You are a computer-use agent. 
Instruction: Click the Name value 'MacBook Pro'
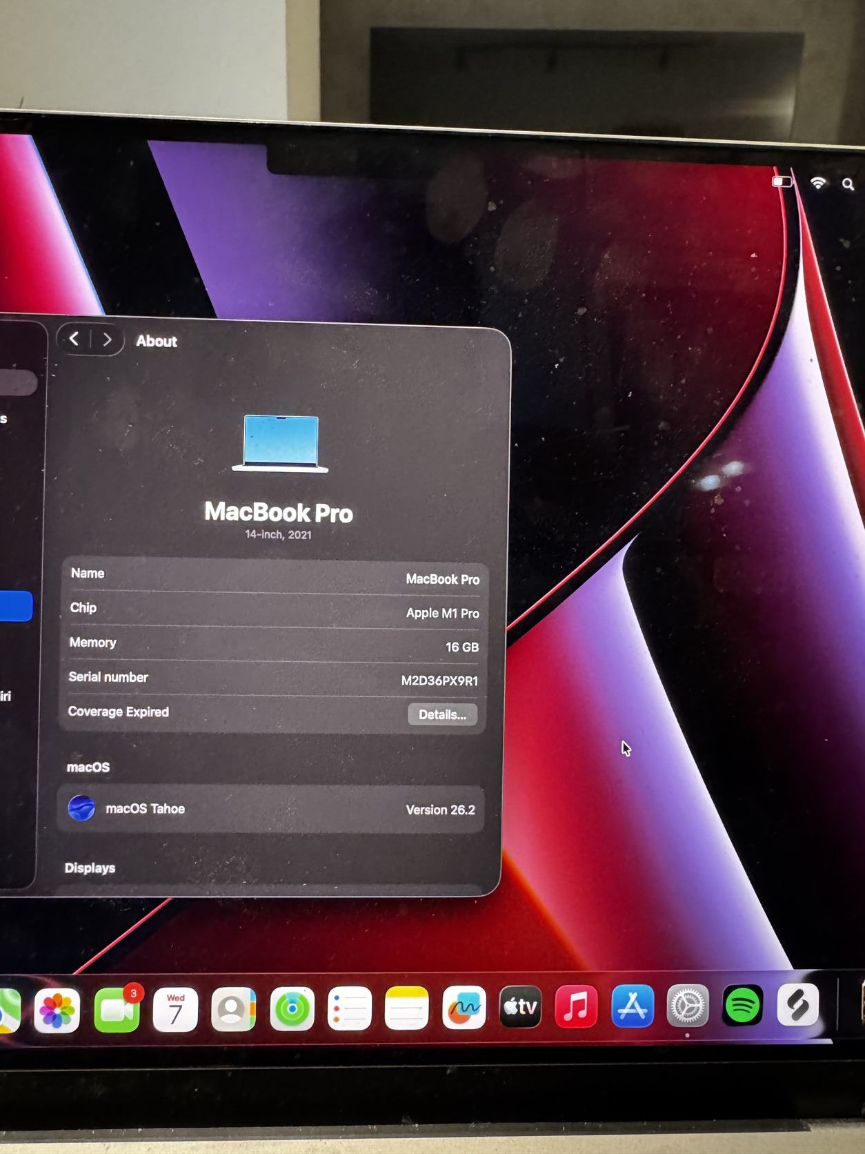pyautogui.click(x=442, y=579)
